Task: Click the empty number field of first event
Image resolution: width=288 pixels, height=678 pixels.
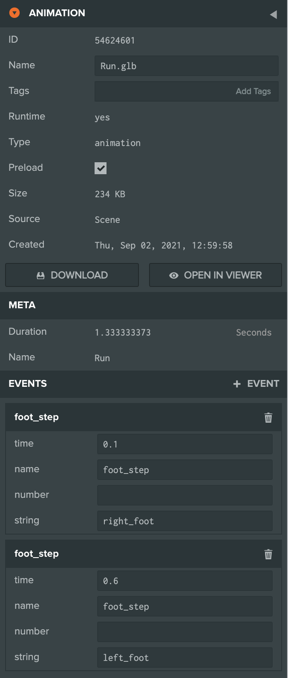Action: pyautogui.click(x=184, y=495)
